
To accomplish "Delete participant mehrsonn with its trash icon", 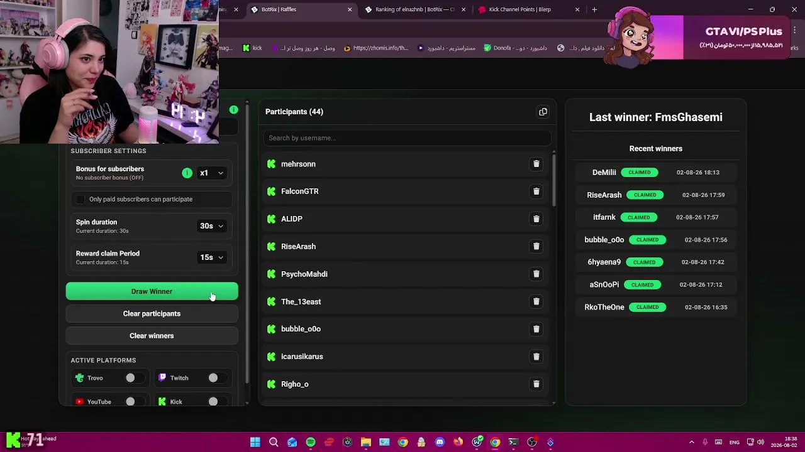I will [x=536, y=164].
